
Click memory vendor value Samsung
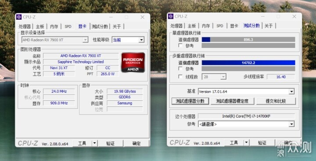125,103
